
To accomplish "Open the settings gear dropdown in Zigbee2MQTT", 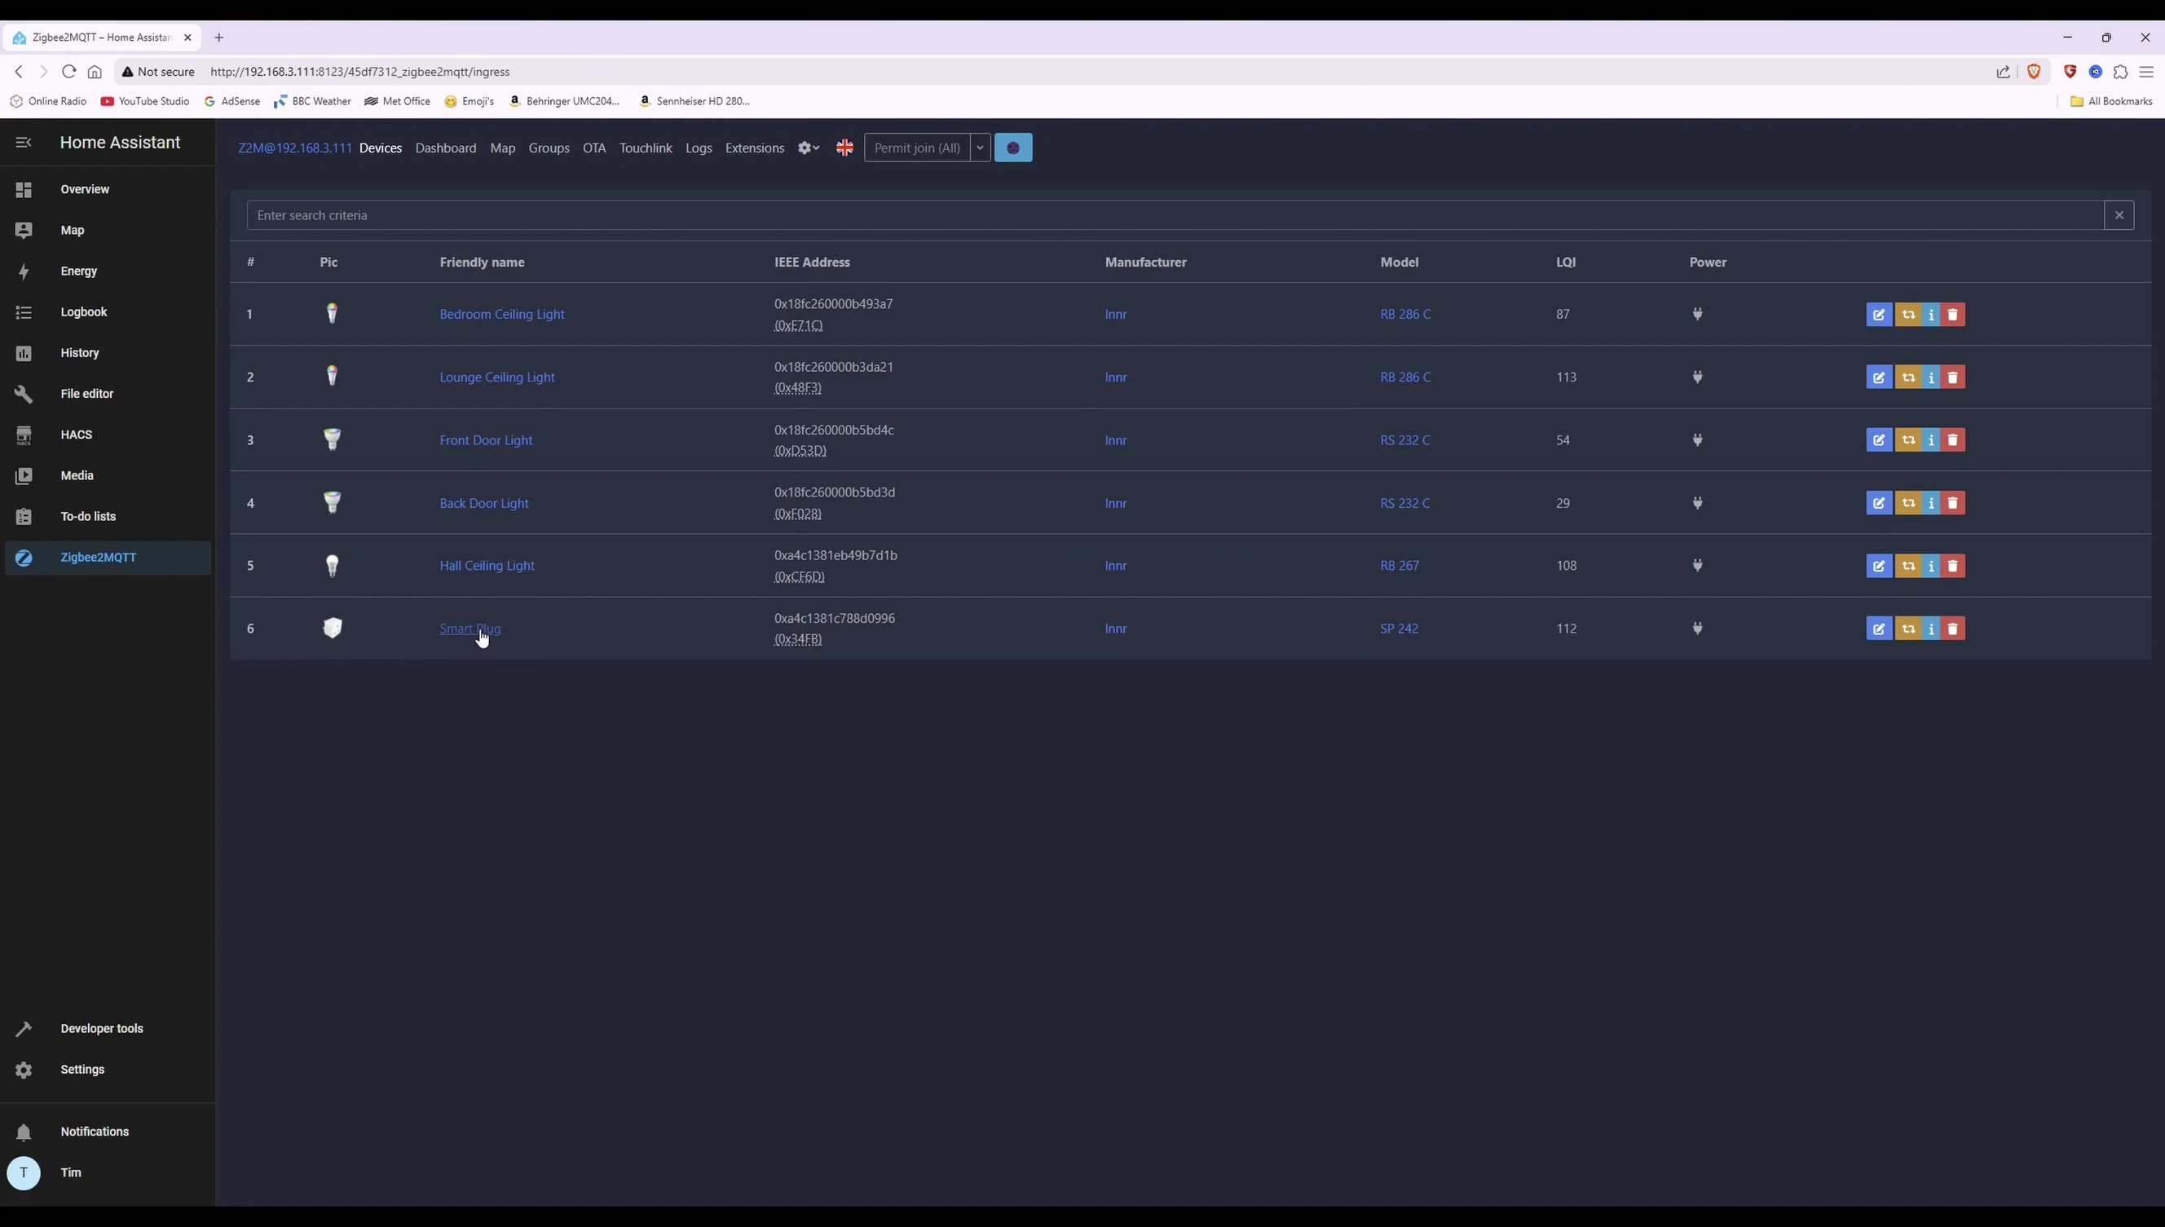I will 808,148.
